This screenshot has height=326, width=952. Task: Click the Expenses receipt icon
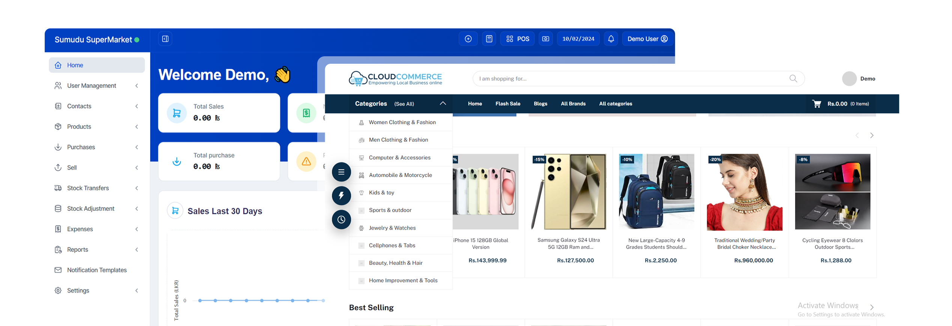(x=58, y=229)
